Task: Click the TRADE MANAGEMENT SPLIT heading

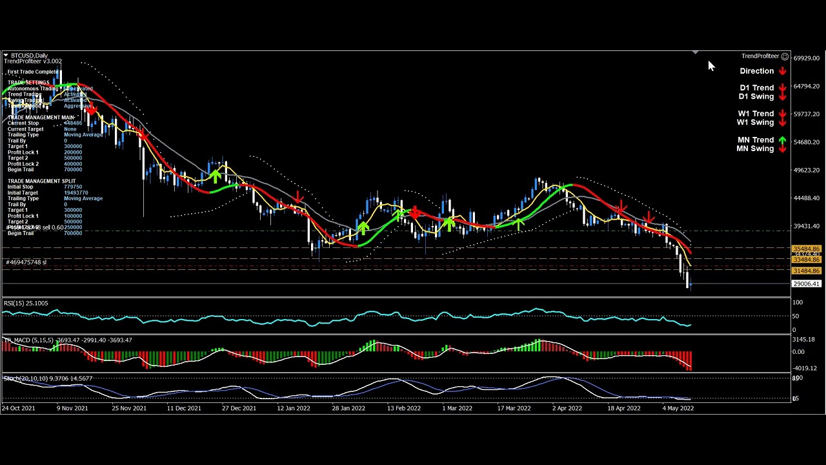Action: pos(41,181)
